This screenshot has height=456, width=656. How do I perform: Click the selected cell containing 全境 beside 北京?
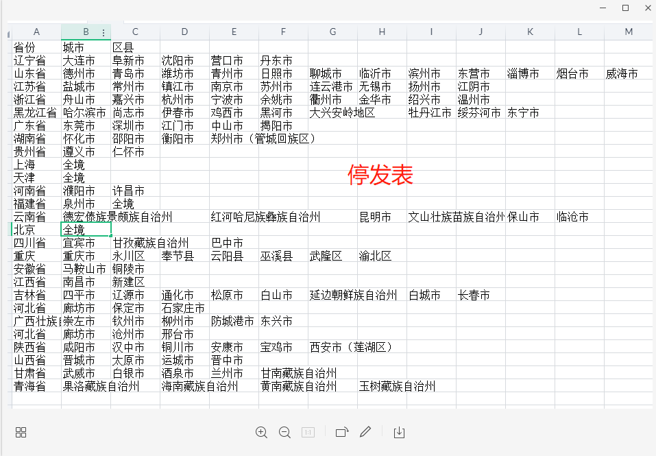(x=86, y=230)
